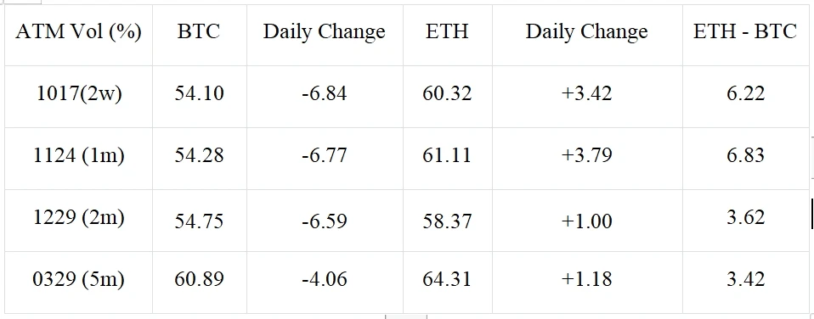The height and width of the screenshot is (319, 814).
Task: Click the cell with value -4.06
Action: coord(325,283)
